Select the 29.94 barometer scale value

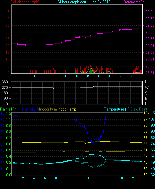tap(150, 12)
